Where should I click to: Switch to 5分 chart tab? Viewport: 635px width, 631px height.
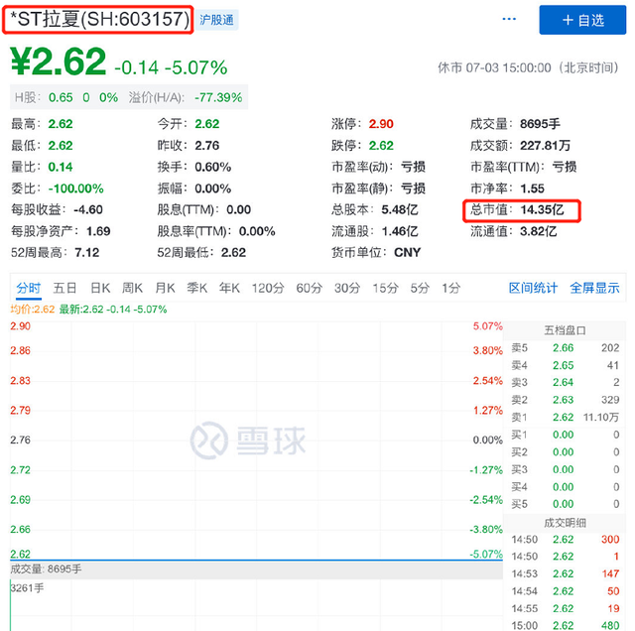(x=420, y=288)
